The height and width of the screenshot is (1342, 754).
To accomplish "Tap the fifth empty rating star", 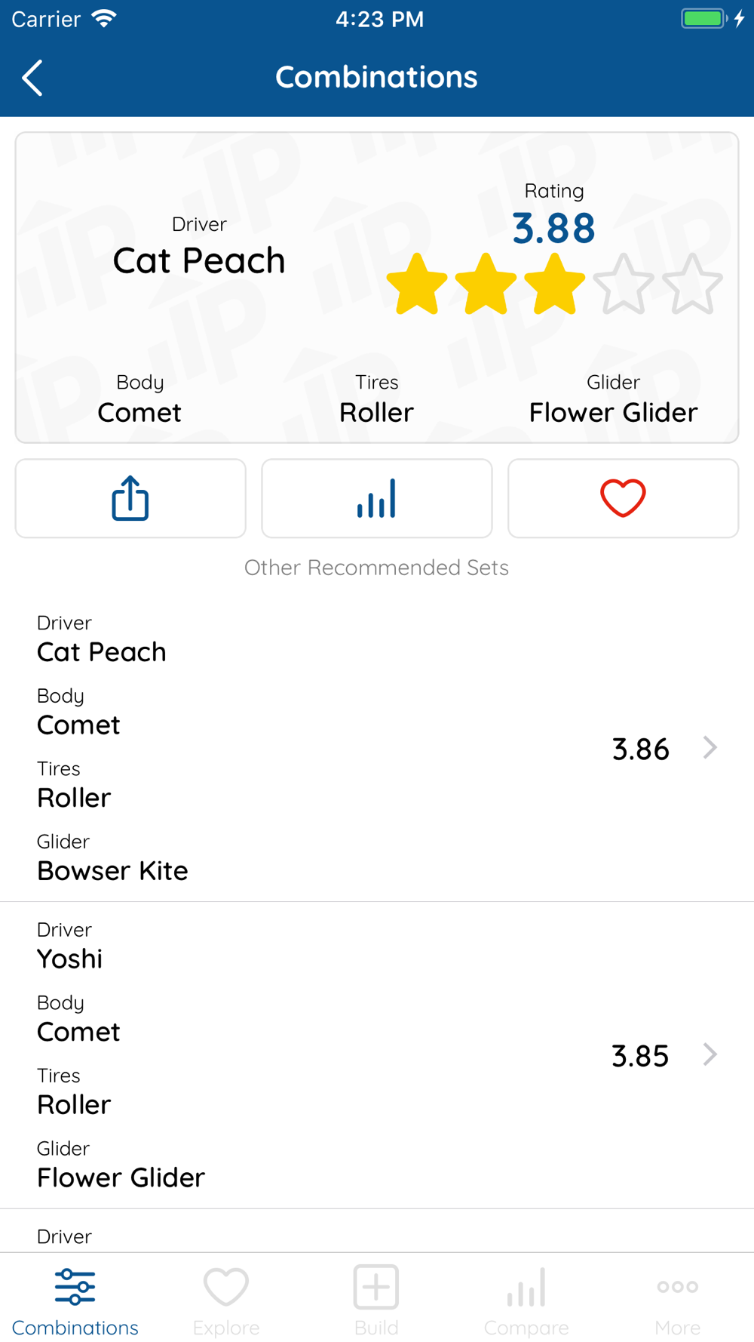I will [693, 285].
